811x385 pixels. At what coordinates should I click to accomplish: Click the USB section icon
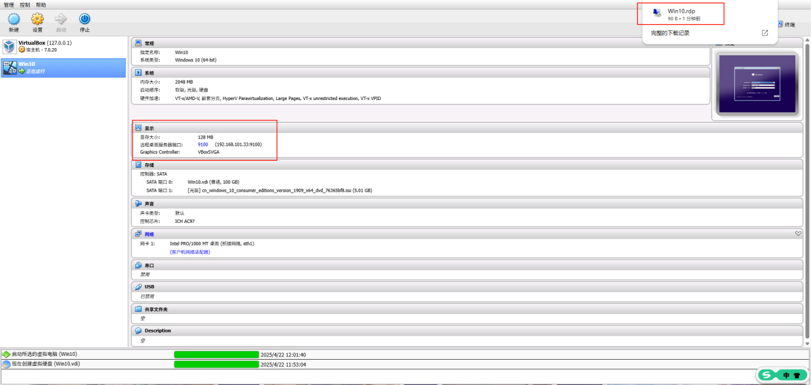pyautogui.click(x=138, y=287)
